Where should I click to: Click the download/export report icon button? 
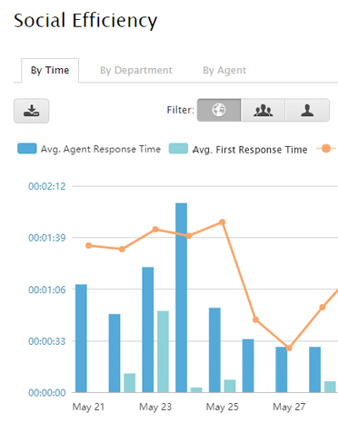[x=31, y=111]
